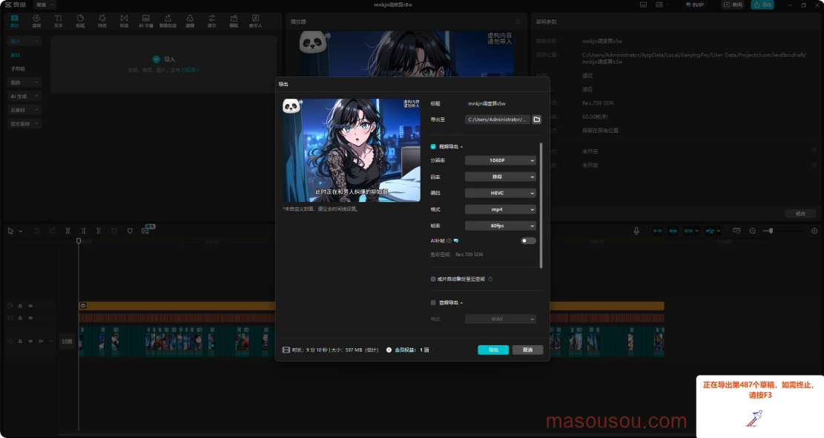Image resolution: width=824 pixels, height=438 pixels.
Task: Open the audio format dropdown showing WAV
Action: (x=501, y=319)
